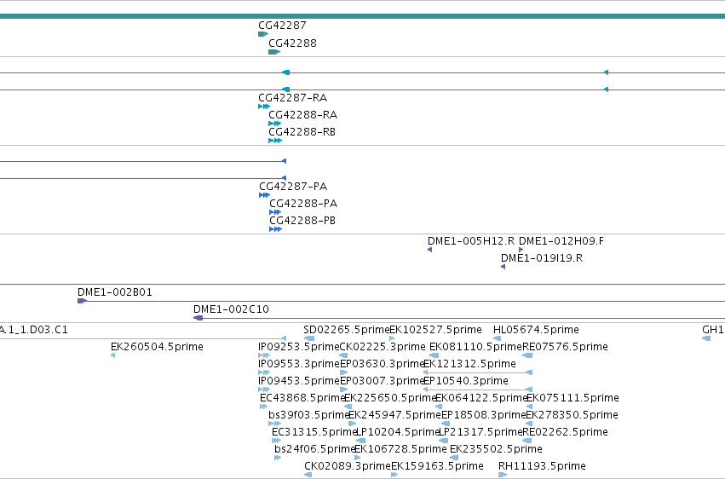
Task: Select the RE02262.5prime label
Action: (x=565, y=432)
